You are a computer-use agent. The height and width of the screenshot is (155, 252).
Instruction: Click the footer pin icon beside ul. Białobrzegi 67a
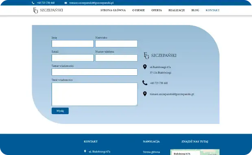click(x=85, y=151)
